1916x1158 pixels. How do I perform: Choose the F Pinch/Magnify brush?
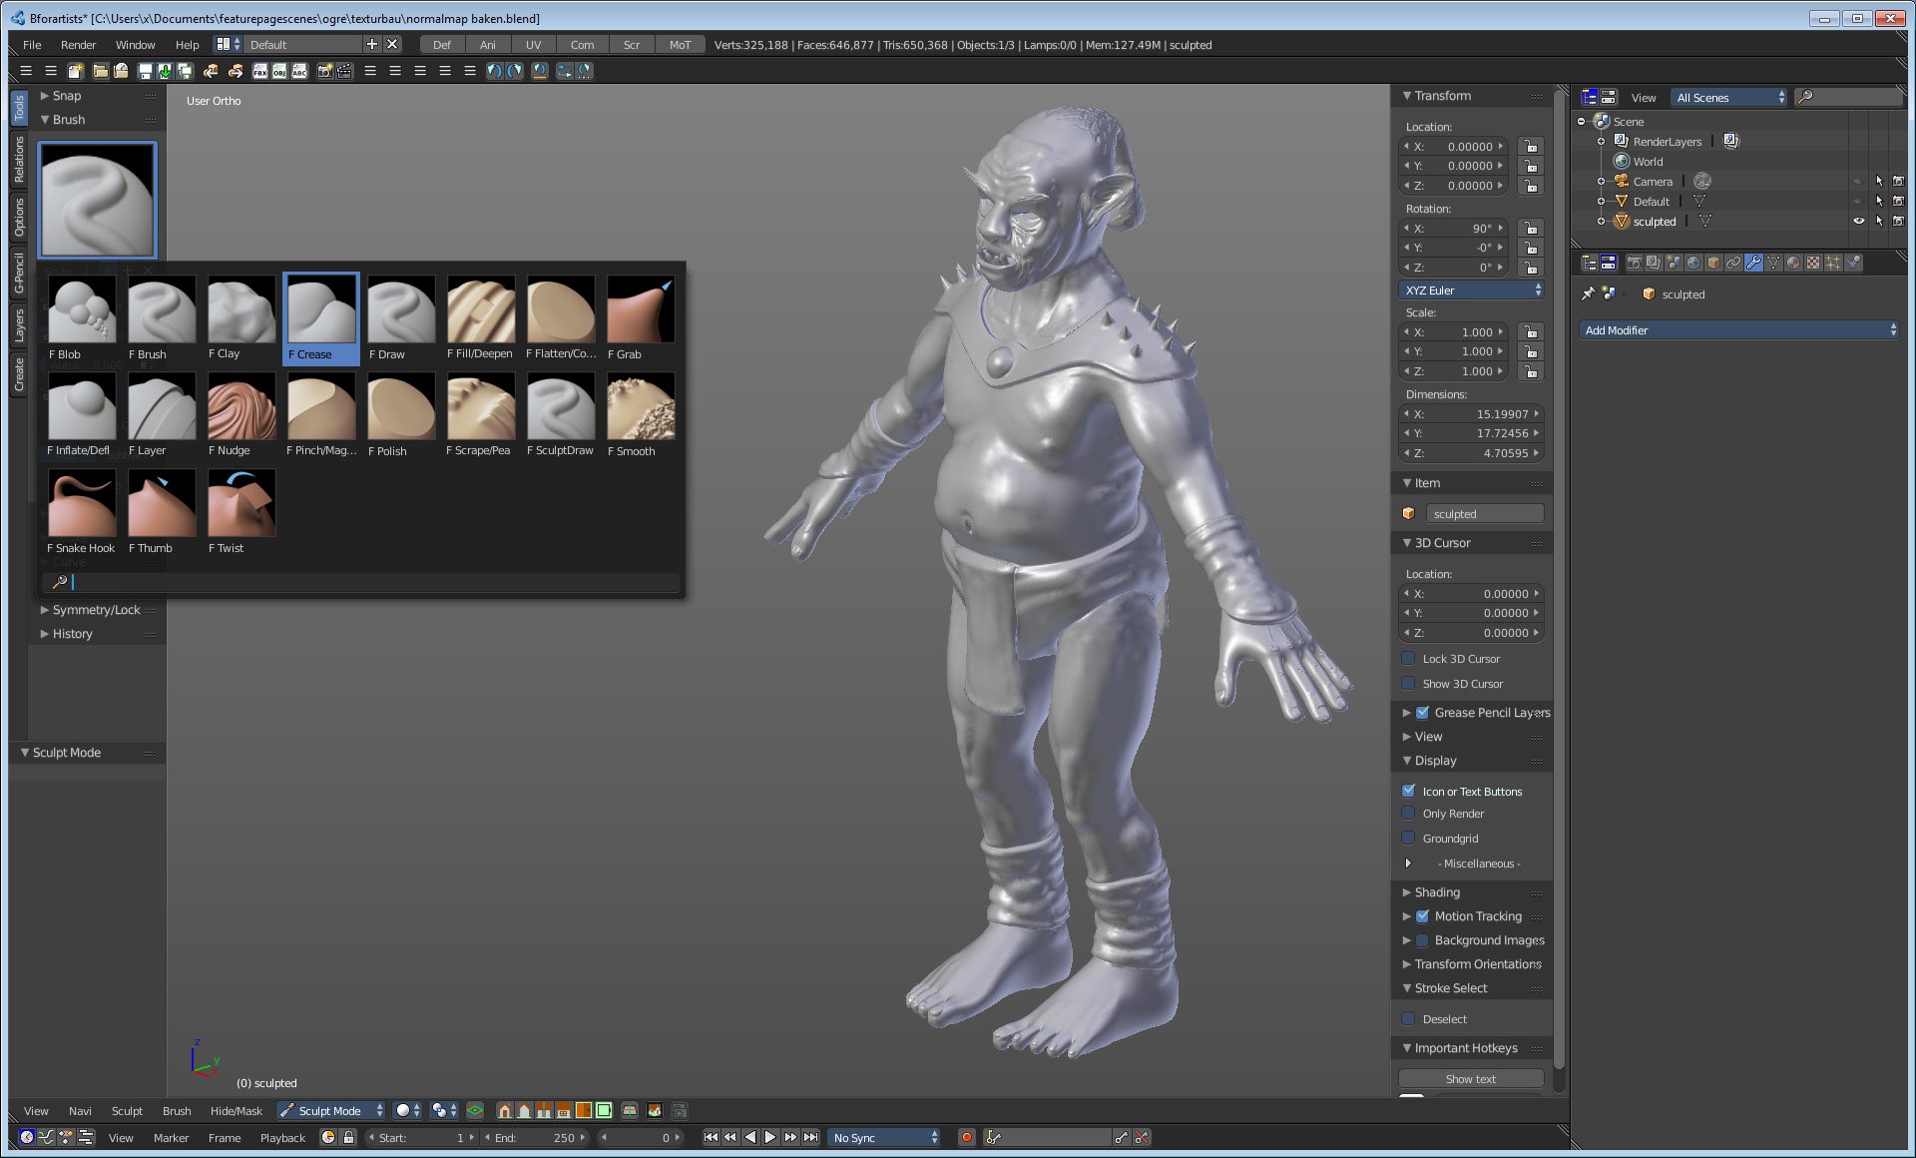pos(320,408)
